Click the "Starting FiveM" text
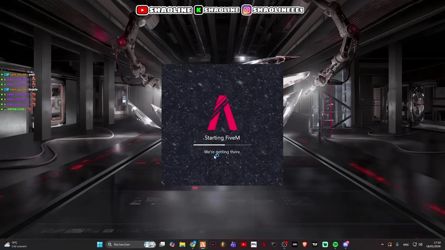 222,138
